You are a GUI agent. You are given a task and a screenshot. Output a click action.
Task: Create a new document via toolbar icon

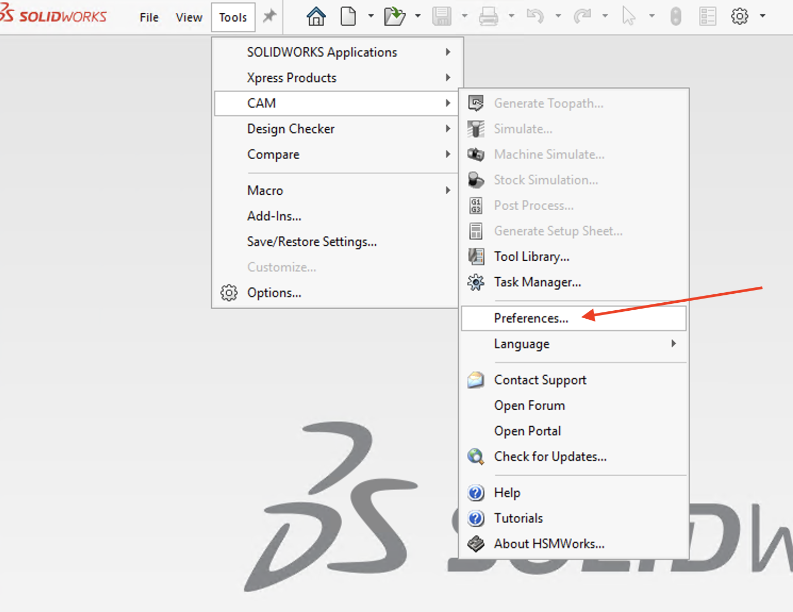point(348,16)
